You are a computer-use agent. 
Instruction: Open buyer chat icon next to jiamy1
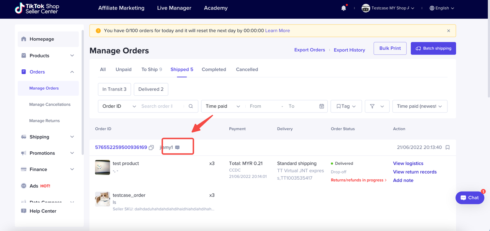tap(177, 147)
